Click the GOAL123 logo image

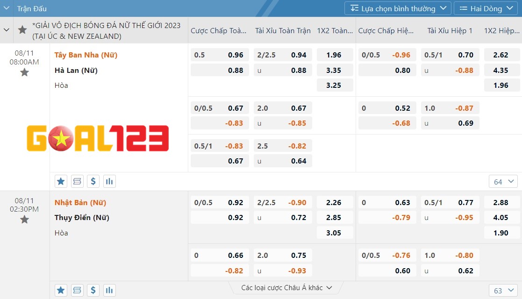click(98, 138)
